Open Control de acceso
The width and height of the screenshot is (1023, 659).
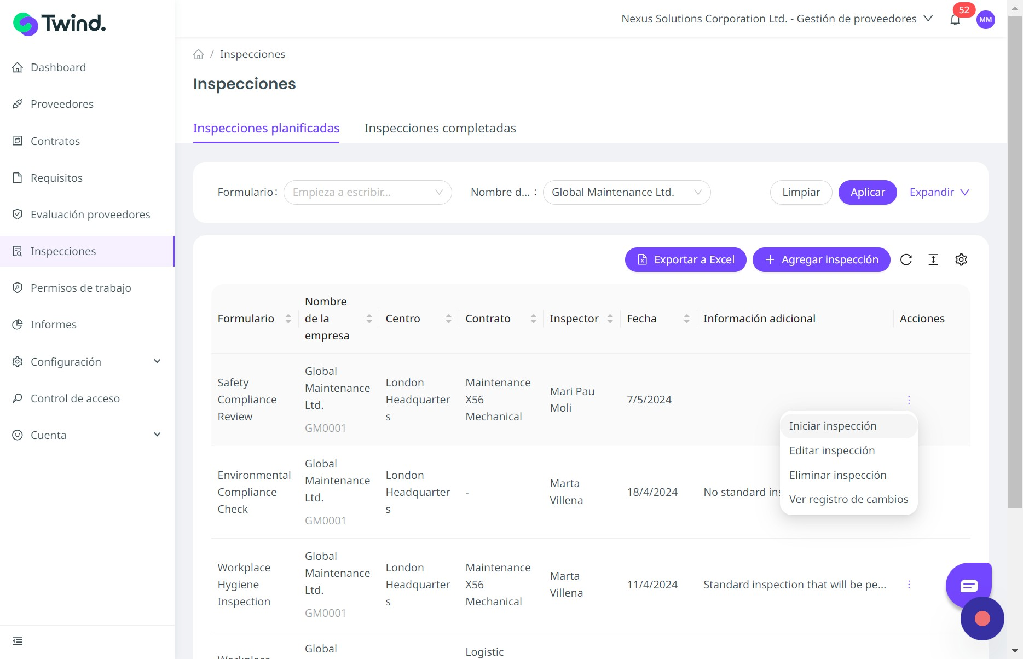75,398
